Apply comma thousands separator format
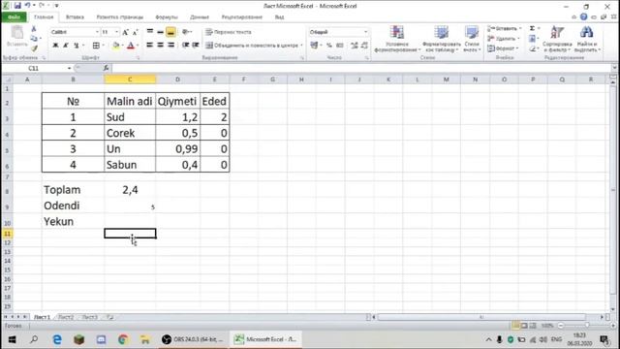 [339, 46]
